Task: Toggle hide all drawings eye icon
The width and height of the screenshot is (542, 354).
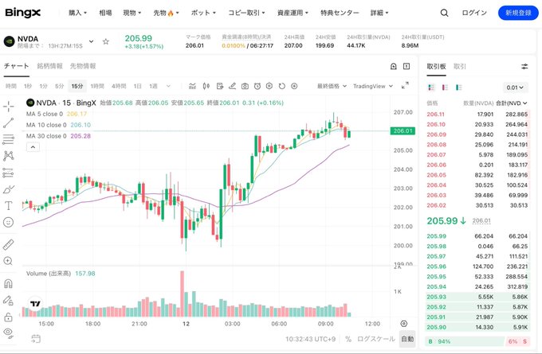Action: point(8,333)
